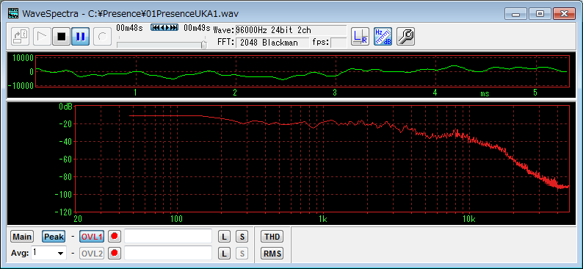Click the playback seek arrows control
This screenshot has width=583, height=269.
(x=164, y=27)
